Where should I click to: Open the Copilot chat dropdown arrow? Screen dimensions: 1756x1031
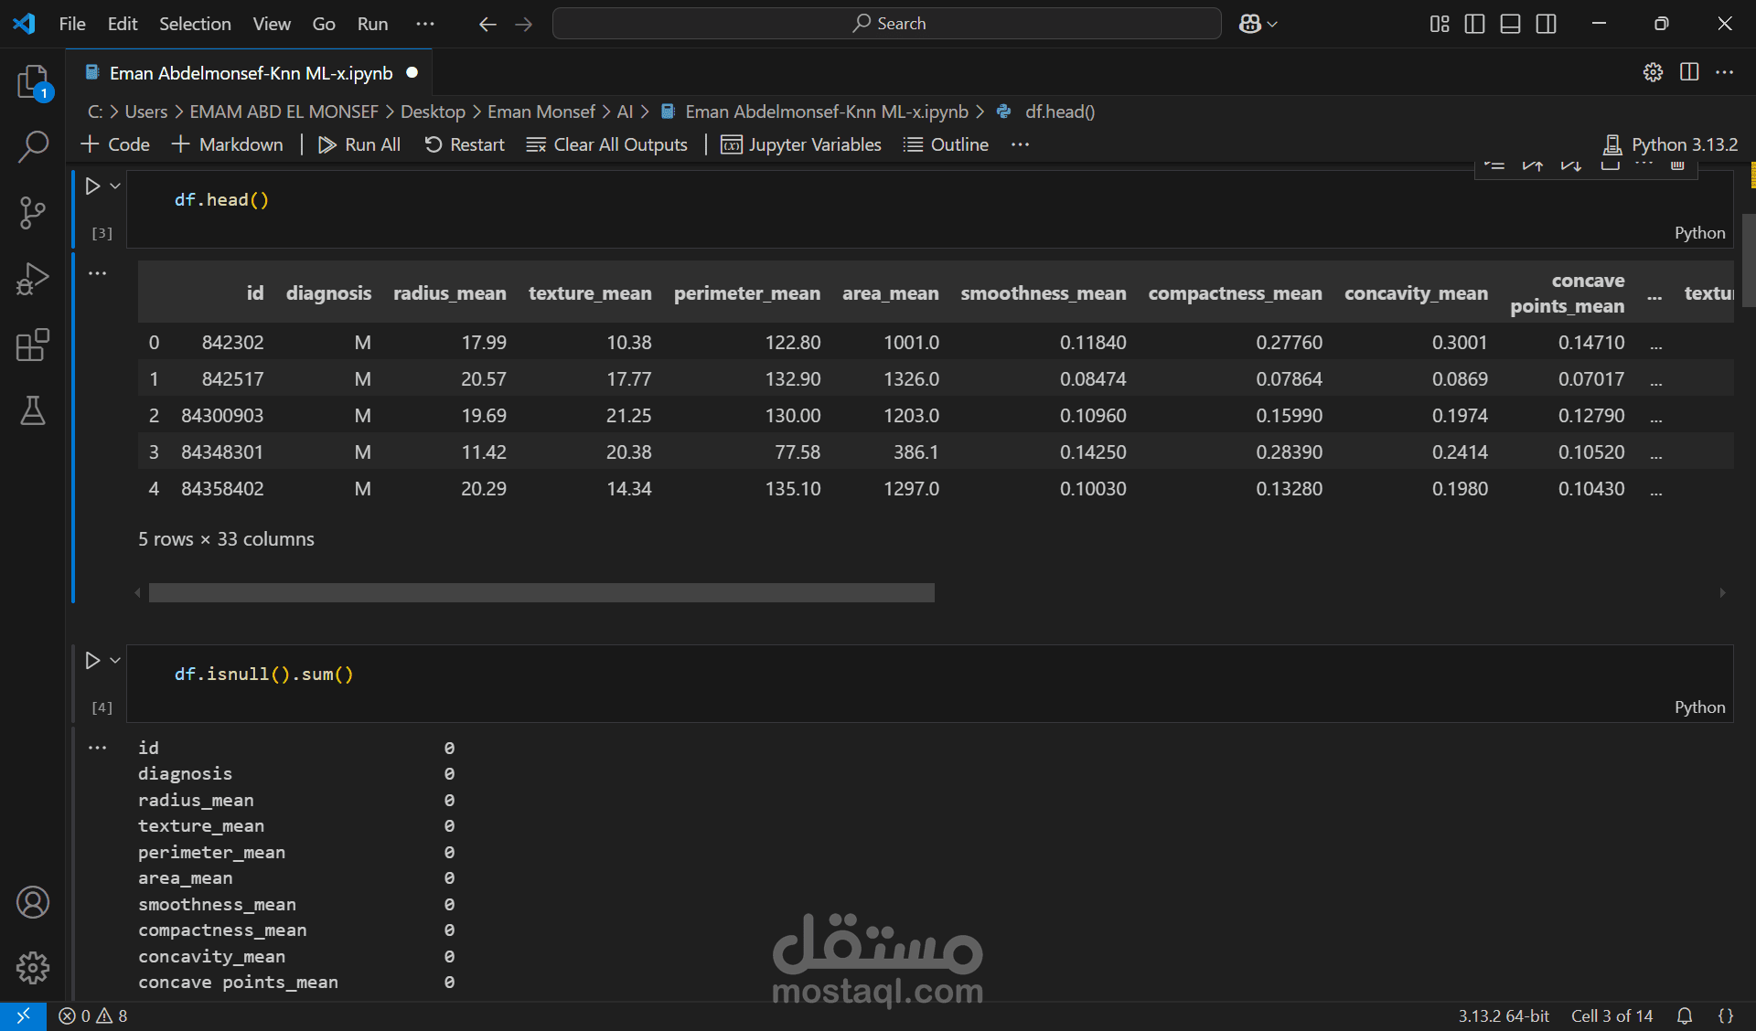(1272, 24)
